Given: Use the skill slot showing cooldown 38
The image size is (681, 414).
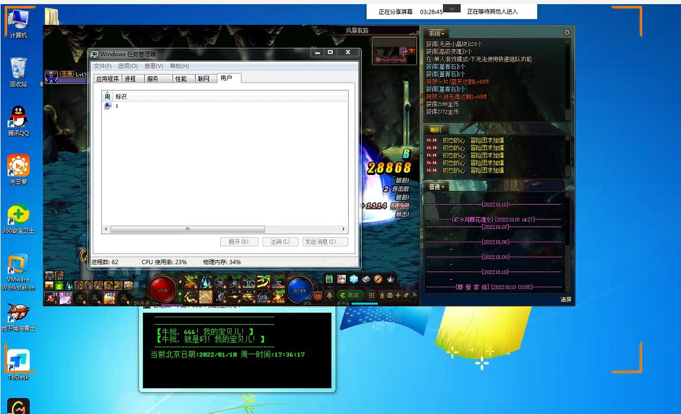Looking at the screenshot, I should 220,282.
